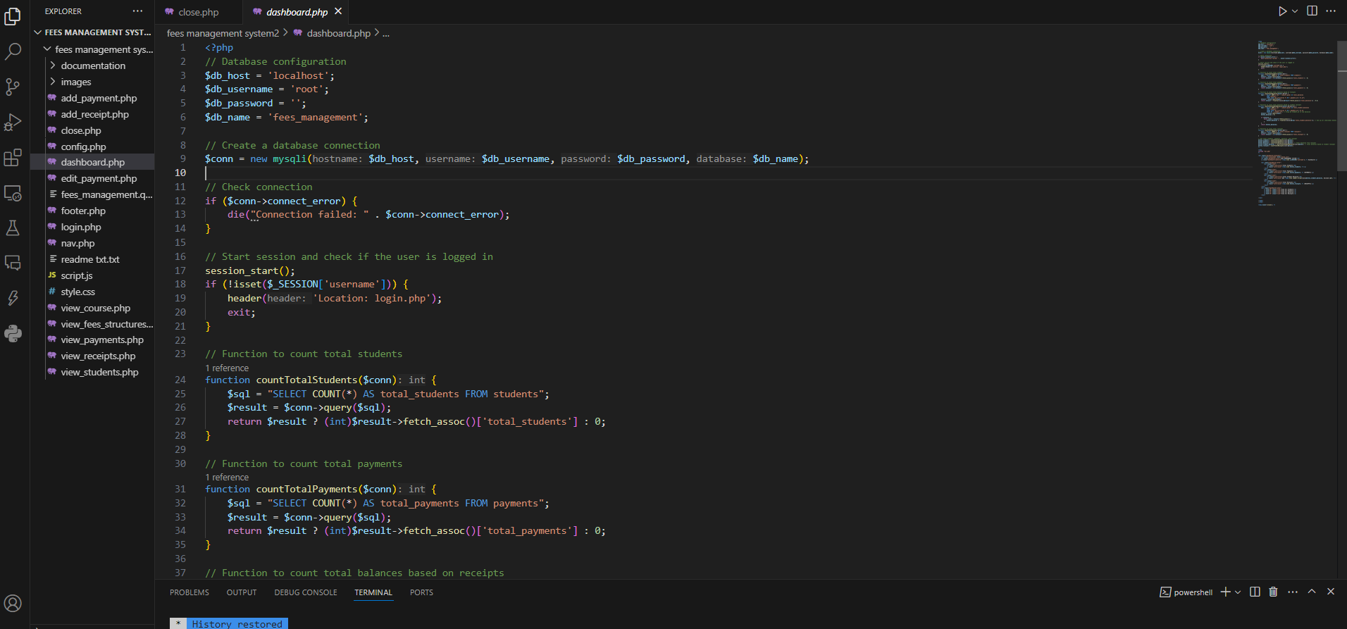Expand the documentation folder

[92, 66]
